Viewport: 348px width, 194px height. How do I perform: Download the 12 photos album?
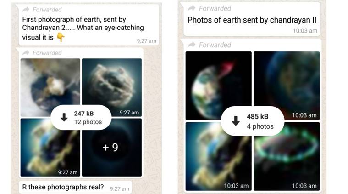click(x=81, y=118)
